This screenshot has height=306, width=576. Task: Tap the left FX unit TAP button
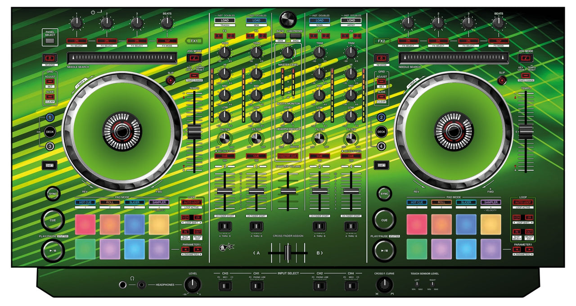(167, 41)
